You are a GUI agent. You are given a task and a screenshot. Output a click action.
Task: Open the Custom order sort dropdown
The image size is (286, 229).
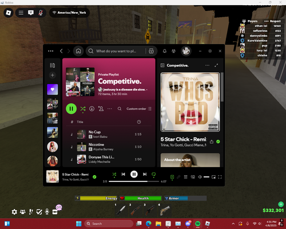139,109
